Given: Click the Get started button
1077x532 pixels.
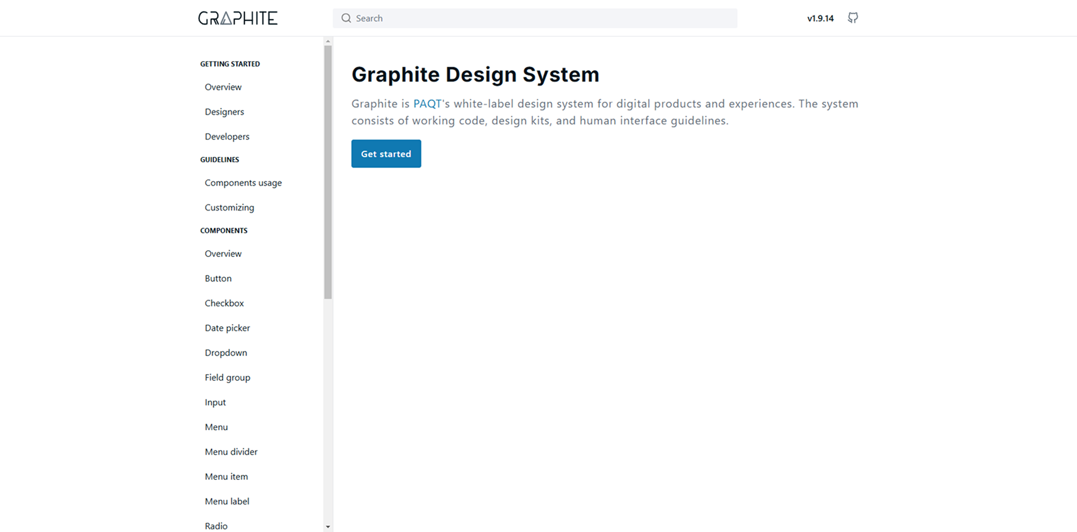Looking at the screenshot, I should pos(386,153).
